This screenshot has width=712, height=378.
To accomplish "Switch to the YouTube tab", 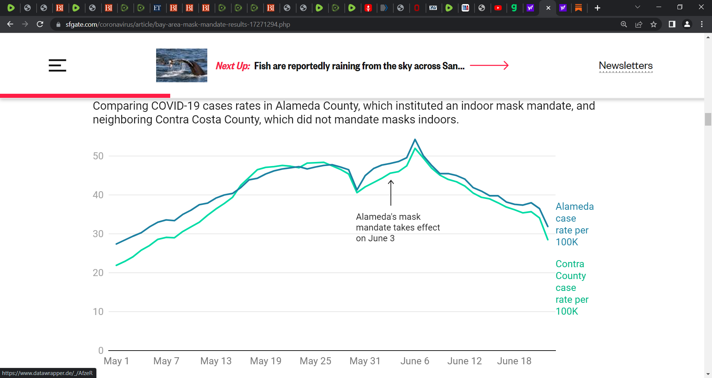I will pyautogui.click(x=498, y=8).
